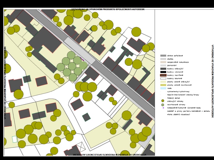Screen dimensions: 214x160
Task: Click the legend label 'místa záběrů vizualizací'
Action: click(x=179, y=114)
